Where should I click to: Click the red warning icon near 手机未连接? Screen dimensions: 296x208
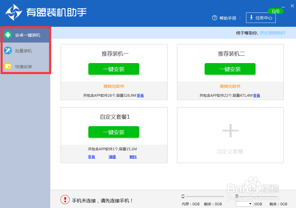click(65, 199)
